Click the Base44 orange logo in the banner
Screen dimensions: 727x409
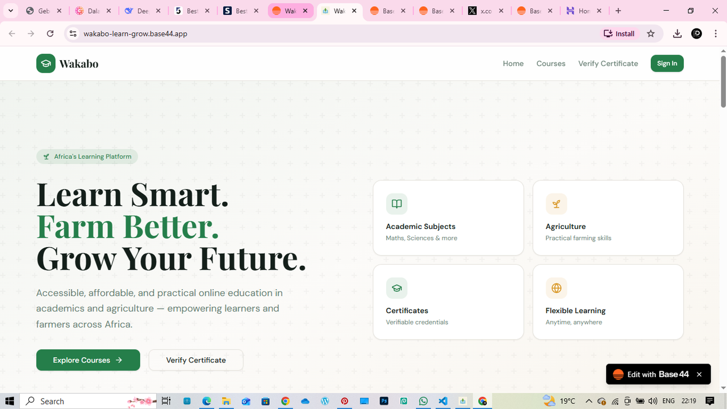pyautogui.click(x=618, y=374)
